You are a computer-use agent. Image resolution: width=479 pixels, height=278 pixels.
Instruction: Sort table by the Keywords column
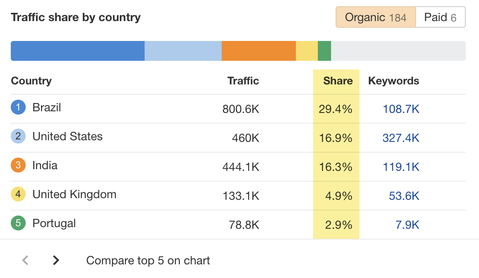coord(393,81)
